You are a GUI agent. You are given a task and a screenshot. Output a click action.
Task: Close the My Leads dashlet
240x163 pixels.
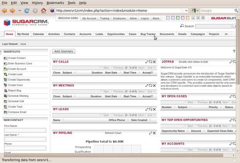coord(154,109)
